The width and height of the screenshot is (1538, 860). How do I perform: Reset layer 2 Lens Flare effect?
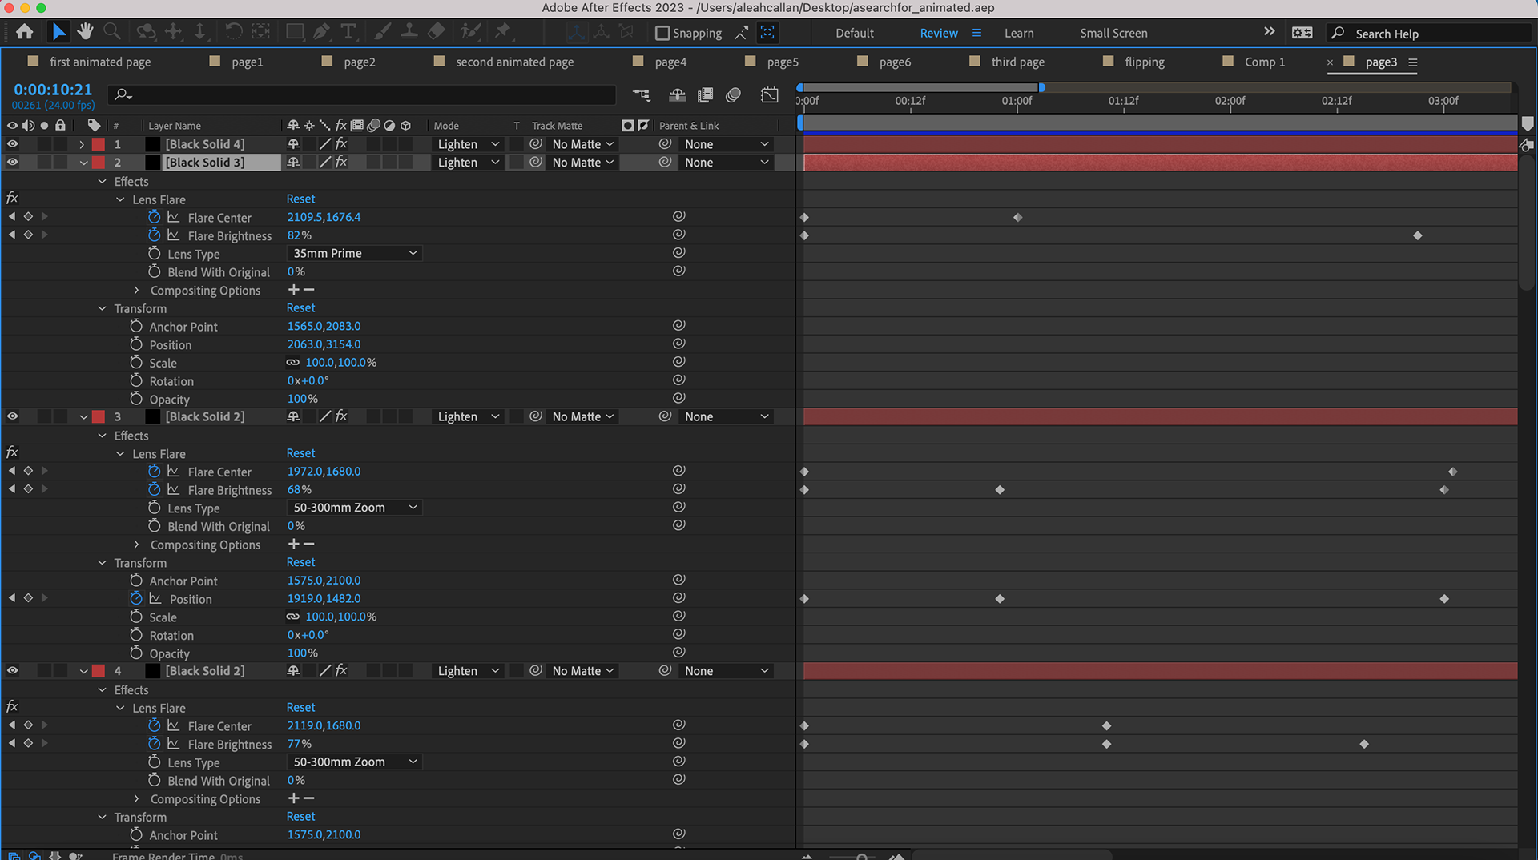point(300,199)
